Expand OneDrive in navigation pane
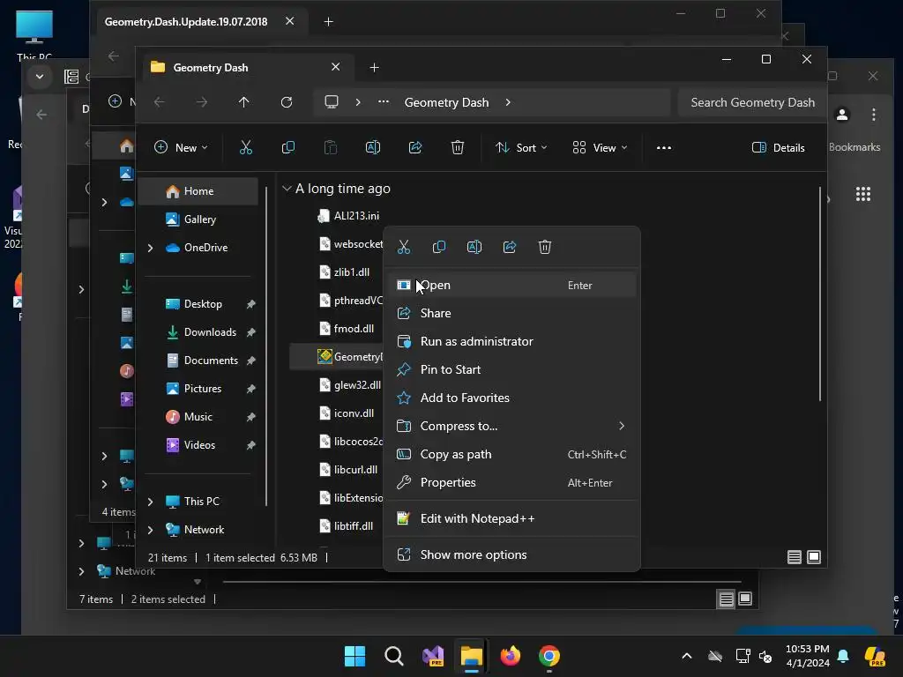Viewport: 903px width, 677px height. pos(150,248)
